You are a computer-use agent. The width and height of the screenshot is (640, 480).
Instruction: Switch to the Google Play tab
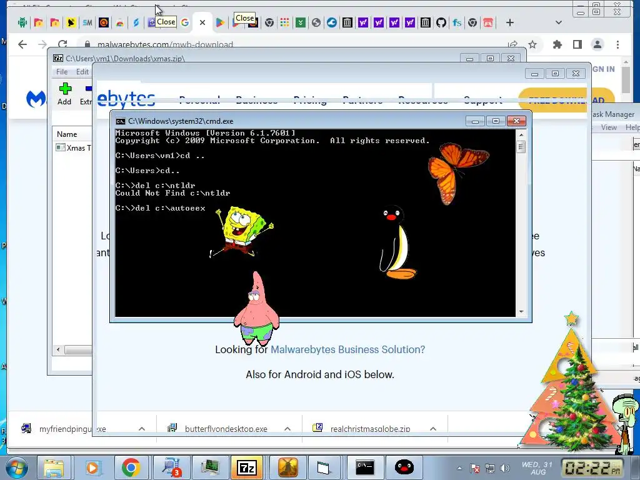[x=219, y=23]
